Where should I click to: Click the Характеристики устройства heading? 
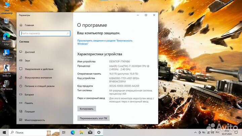click(x=99, y=54)
